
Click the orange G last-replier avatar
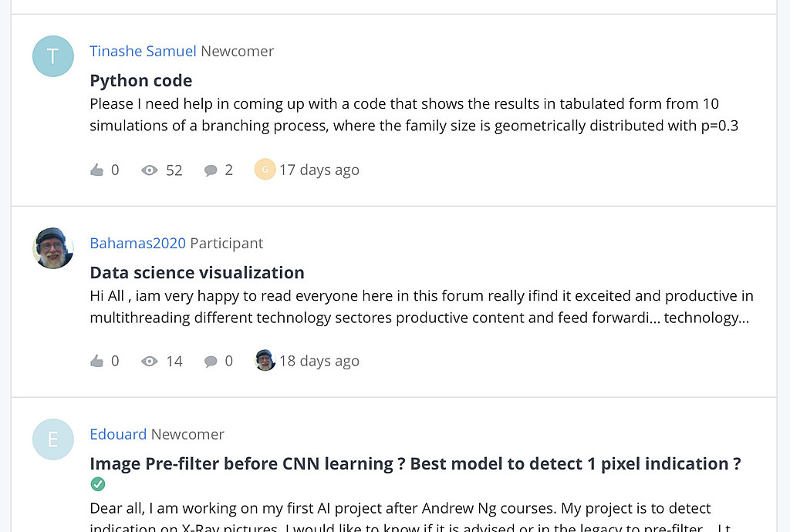(265, 169)
